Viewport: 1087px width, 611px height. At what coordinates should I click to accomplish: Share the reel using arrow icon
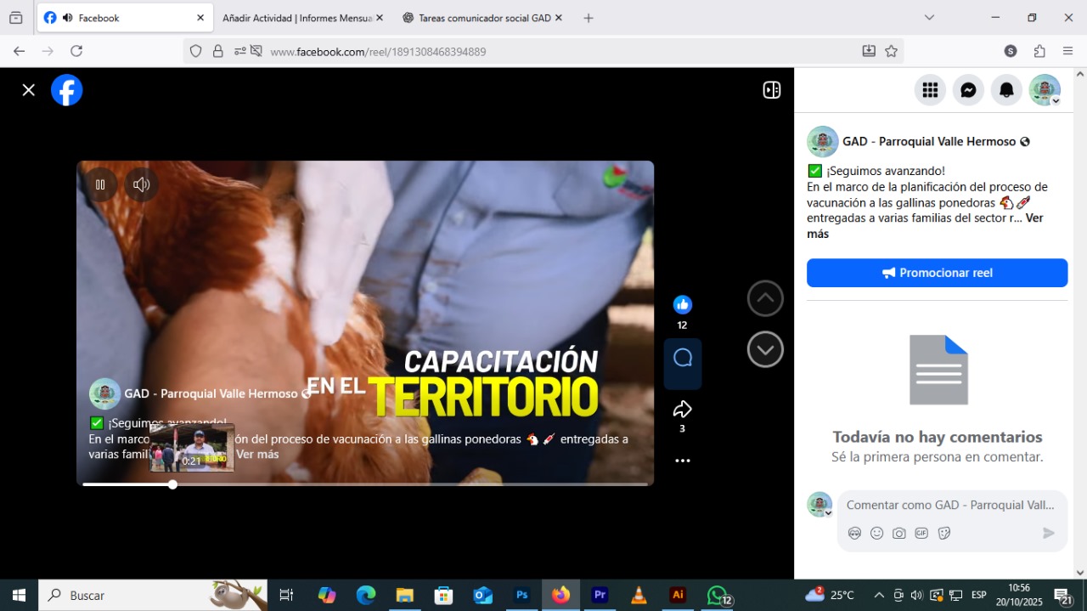click(682, 410)
